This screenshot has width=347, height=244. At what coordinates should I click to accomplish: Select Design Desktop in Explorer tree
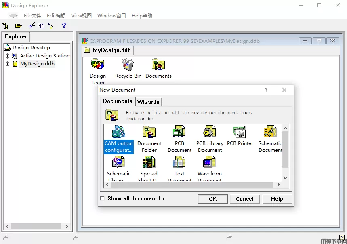(x=31, y=48)
